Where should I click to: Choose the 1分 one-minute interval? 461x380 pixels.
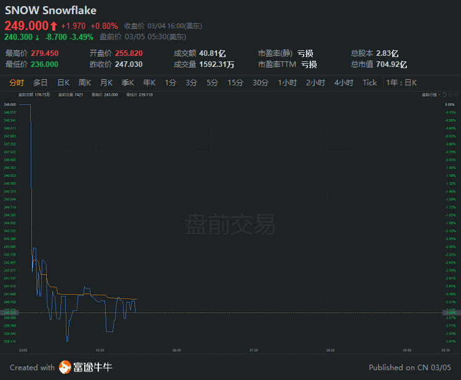click(170, 83)
